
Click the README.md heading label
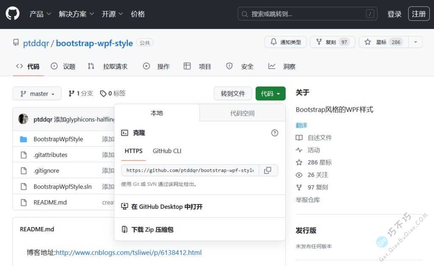37,229
